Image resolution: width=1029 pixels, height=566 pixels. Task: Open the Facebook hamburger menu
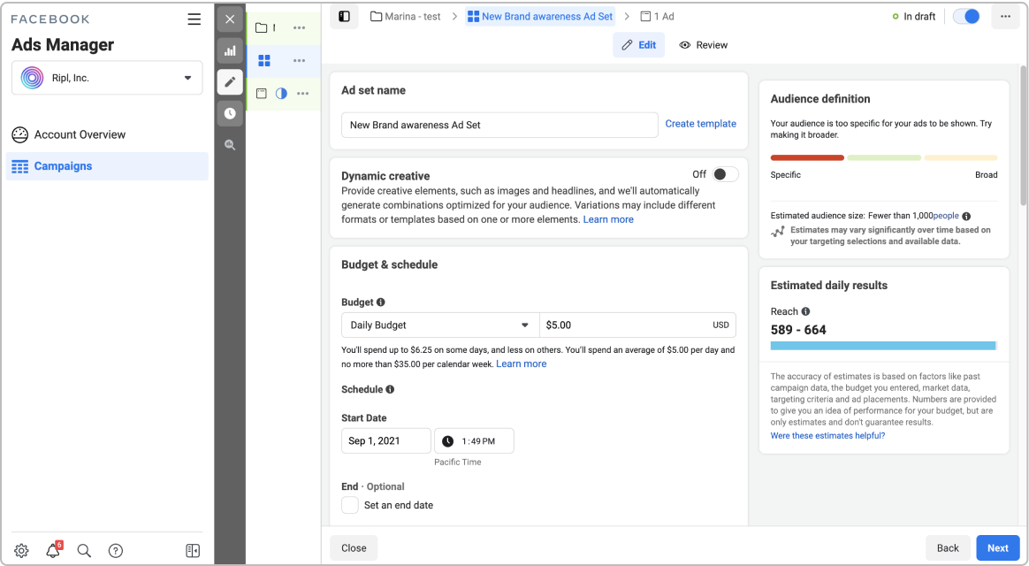(x=194, y=19)
